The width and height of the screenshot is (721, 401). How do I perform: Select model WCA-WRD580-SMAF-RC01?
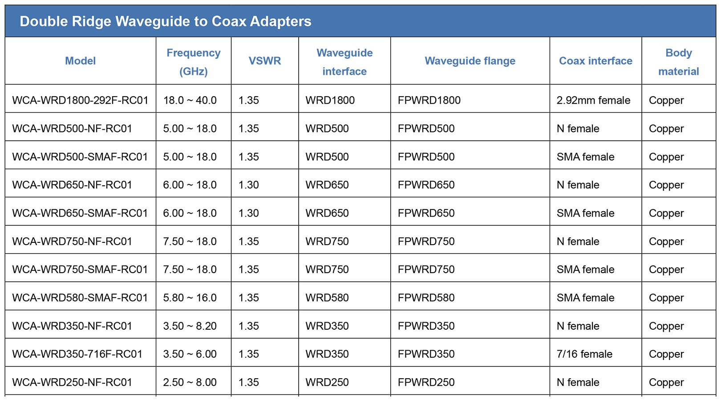[x=80, y=298]
